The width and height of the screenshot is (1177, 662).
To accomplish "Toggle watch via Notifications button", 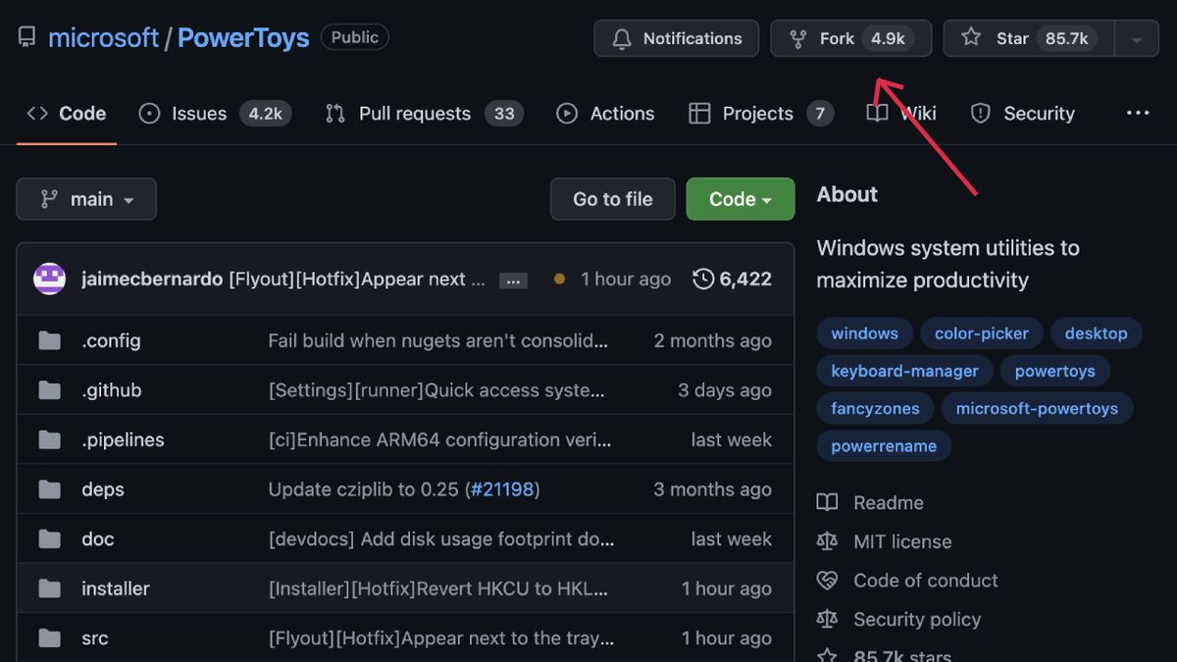I will 675,38.
